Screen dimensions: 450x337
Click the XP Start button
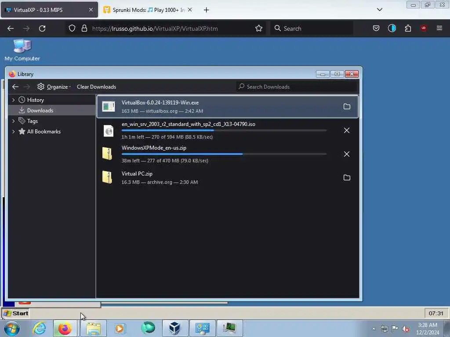(x=16, y=313)
